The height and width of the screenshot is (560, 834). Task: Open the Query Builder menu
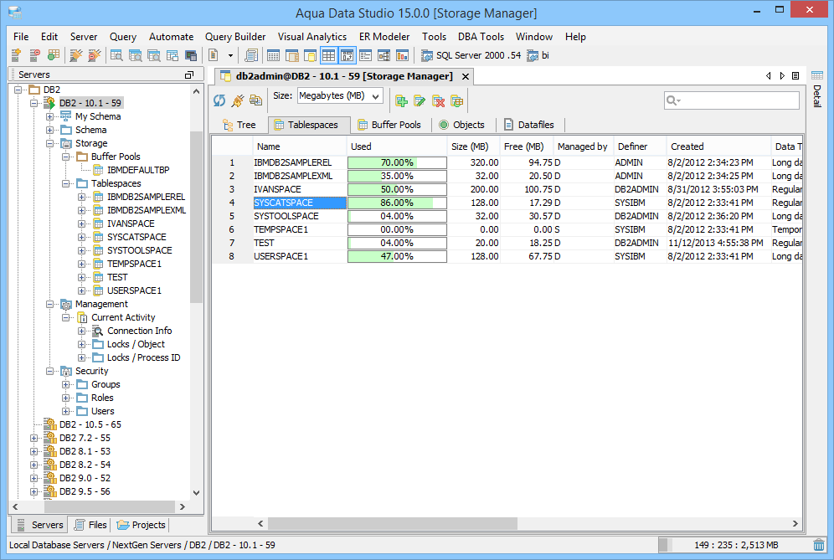pos(235,37)
